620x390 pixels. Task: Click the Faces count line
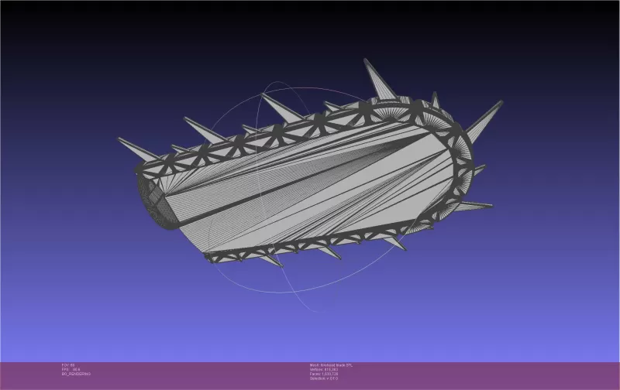pos(324,374)
